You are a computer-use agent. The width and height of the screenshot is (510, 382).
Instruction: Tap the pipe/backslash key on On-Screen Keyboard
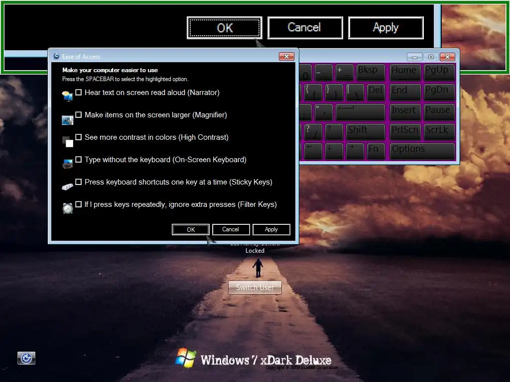[x=355, y=92]
